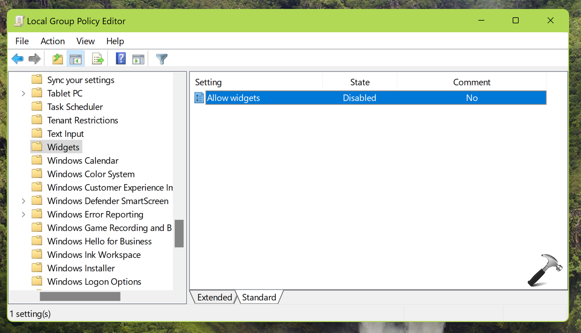This screenshot has width=581, height=333.
Task: Toggle Show/Hide Console Tree icon
Action: coord(75,59)
